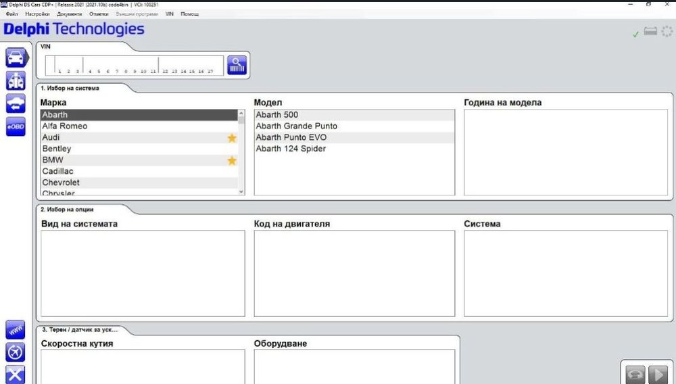Click the Оборудване list box
Viewport: 676px width, 384px height.
coord(354,367)
